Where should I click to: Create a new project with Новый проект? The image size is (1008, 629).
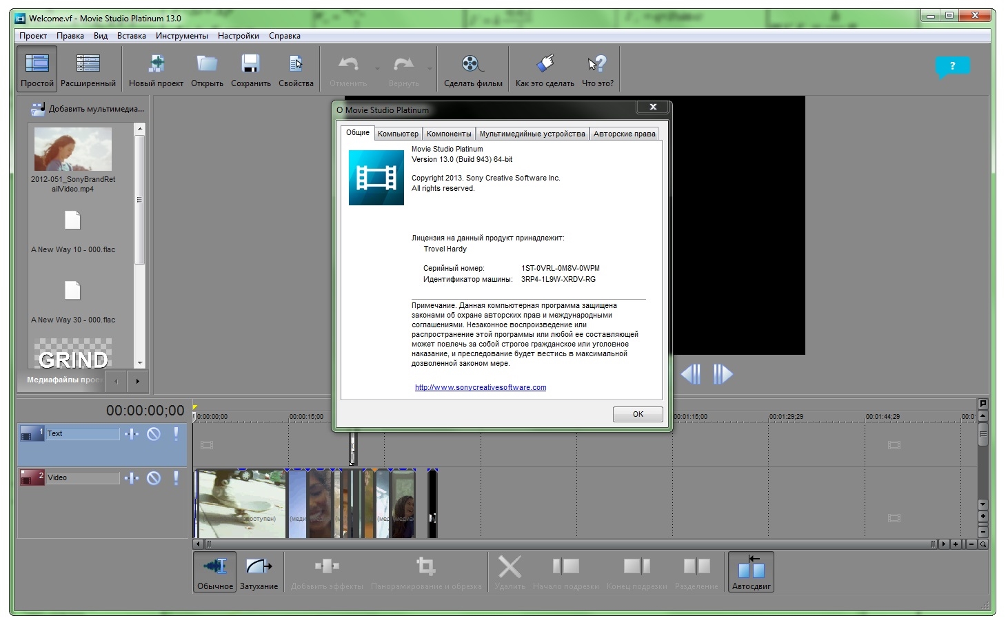[x=156, y=69]
